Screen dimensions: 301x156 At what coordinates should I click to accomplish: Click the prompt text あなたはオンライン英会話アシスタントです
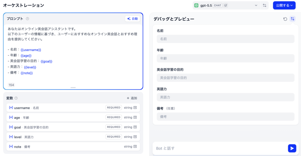click(42, 29)
